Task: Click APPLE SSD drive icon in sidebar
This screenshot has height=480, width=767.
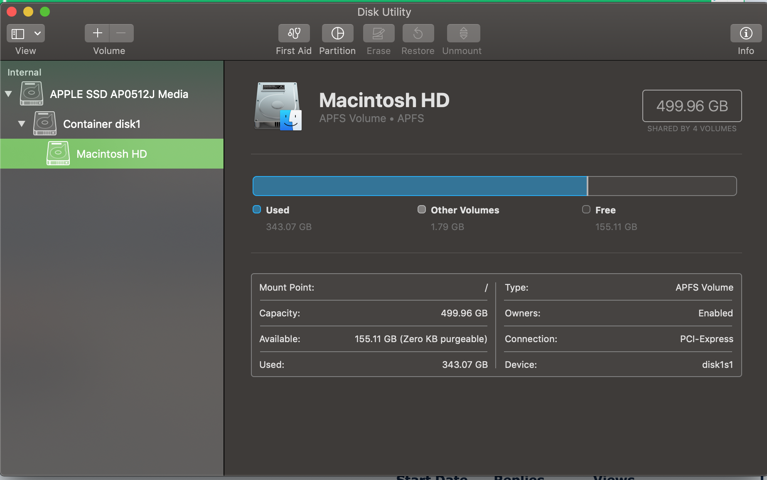Action: [32, 93]
